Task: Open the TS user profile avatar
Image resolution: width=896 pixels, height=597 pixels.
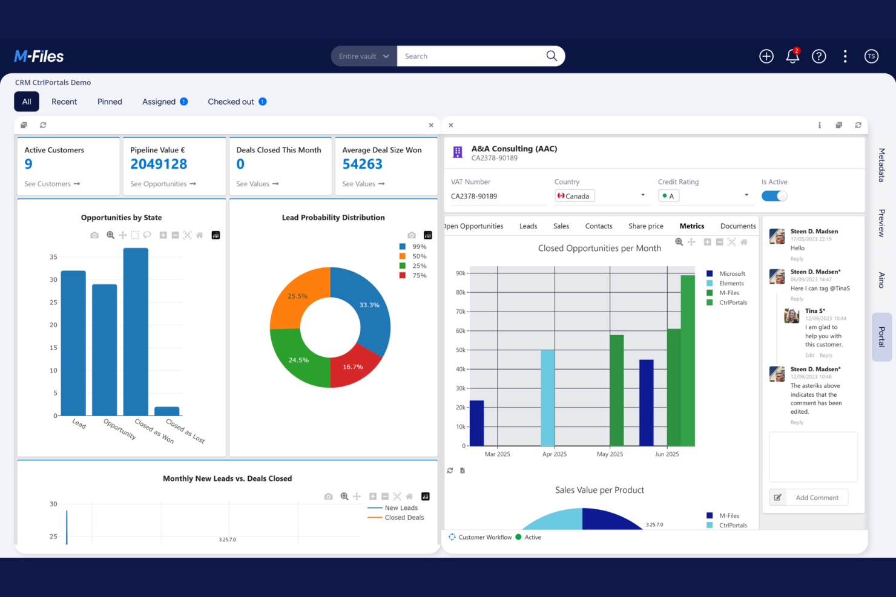Action: [871, 56]
